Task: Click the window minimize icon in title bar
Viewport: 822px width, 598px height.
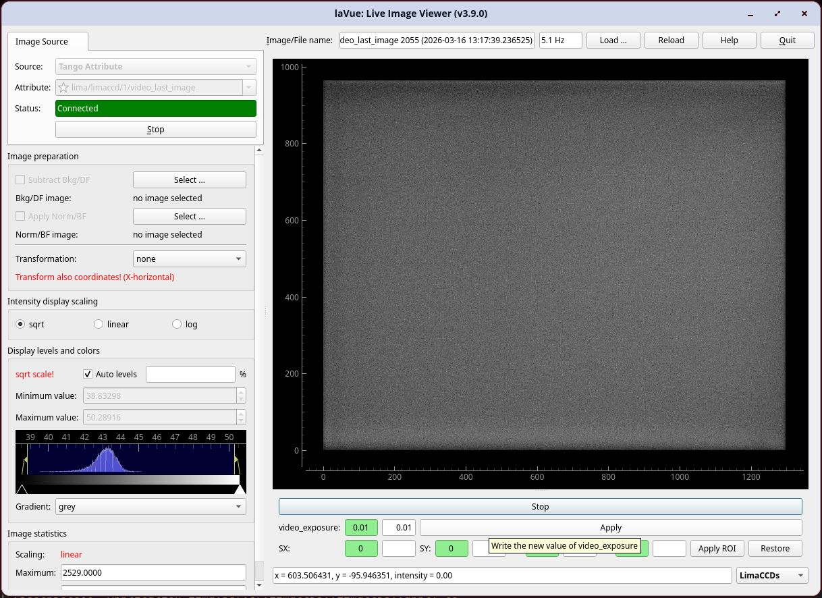Action: pos(751,13)
